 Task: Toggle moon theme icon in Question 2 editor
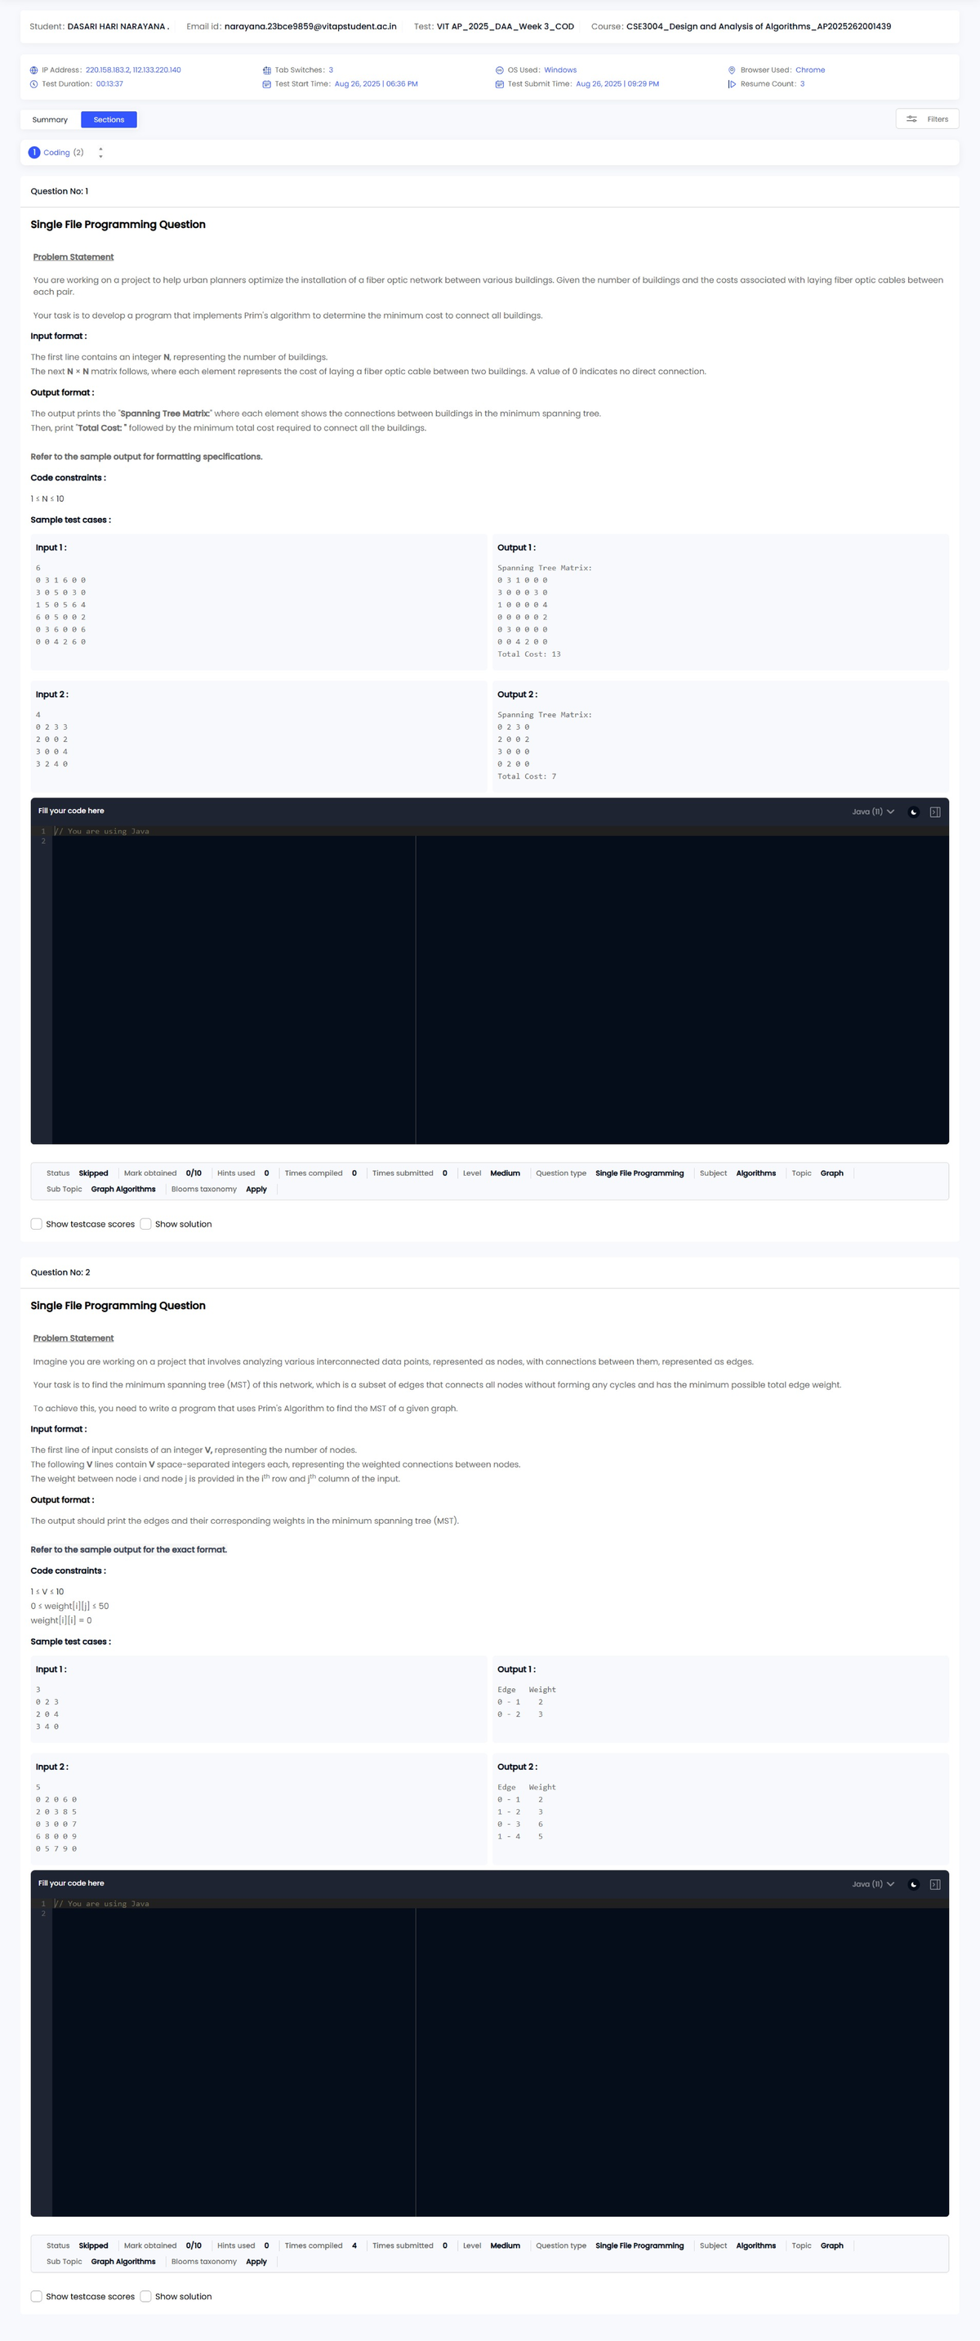(x=913, y=1884)
